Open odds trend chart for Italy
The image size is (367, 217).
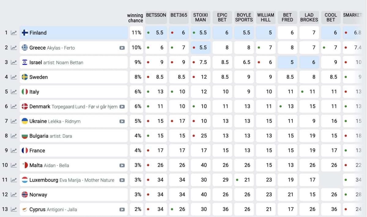pyautogui.click(x=14, y=92)
